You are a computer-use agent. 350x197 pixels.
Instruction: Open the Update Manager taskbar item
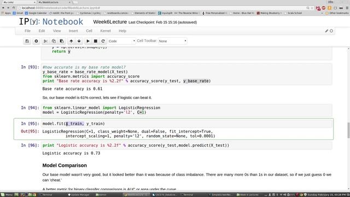[79, 195]
